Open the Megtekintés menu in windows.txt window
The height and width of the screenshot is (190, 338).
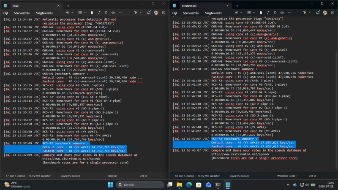coord(213,13)
